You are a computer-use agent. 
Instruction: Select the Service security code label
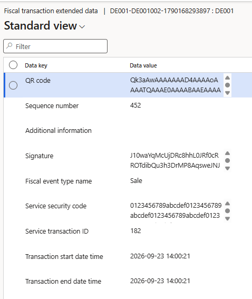pos(56,206)
